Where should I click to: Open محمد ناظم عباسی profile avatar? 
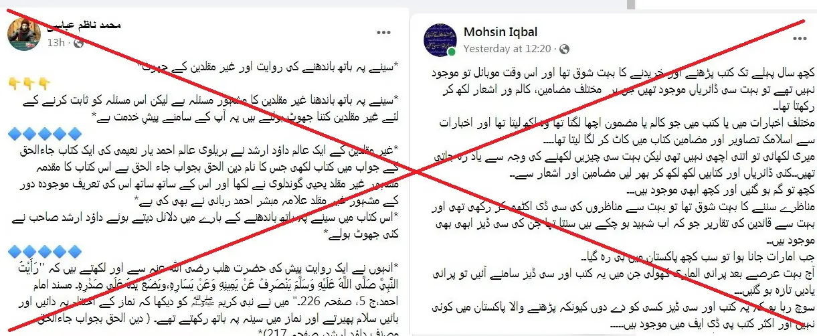23,34
